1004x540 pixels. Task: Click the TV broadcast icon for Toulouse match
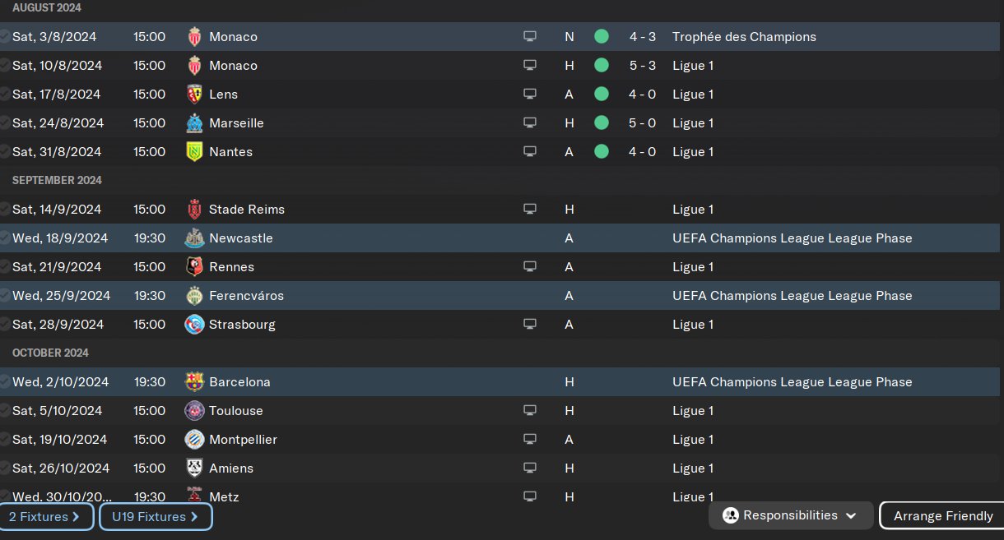[530, 411]
